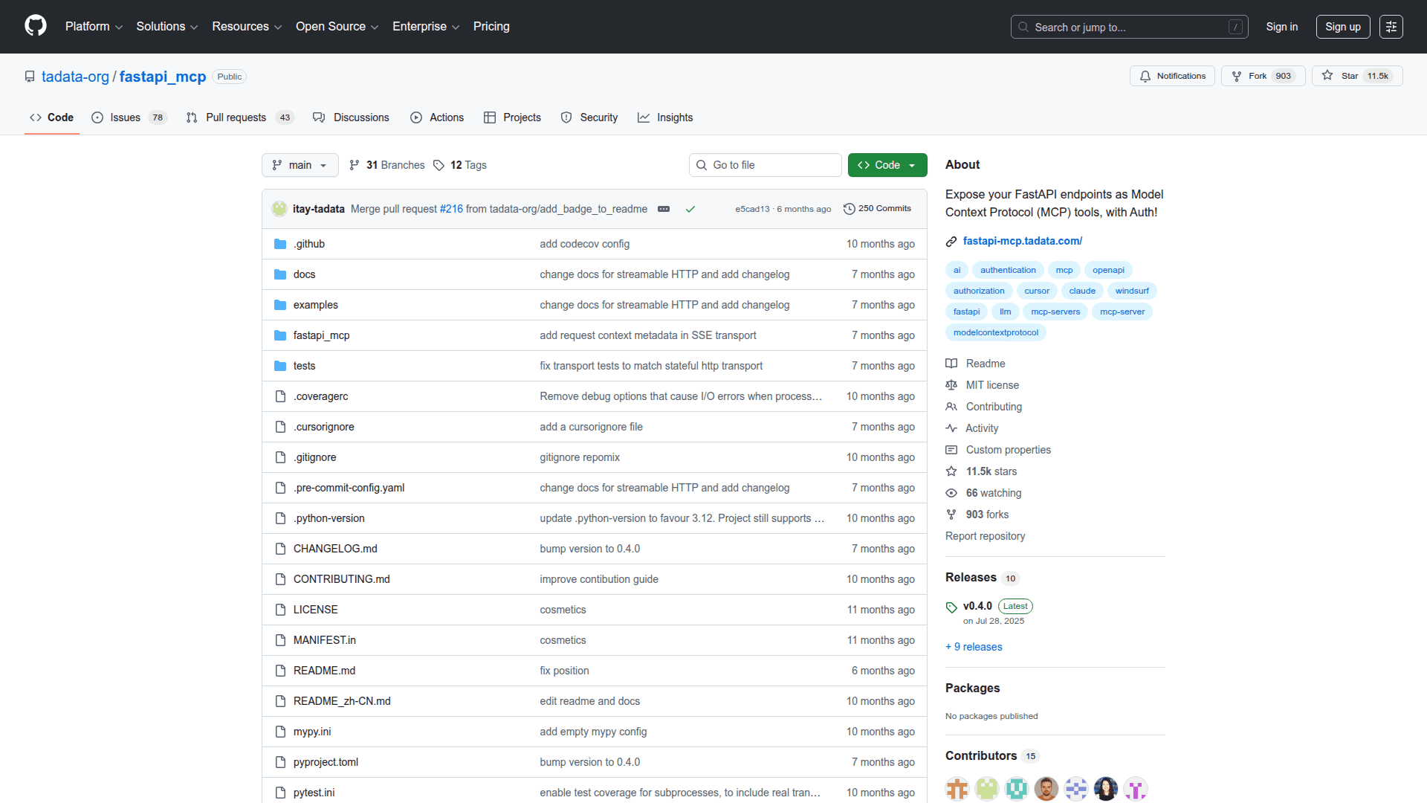Click the Sign up button
1427x803 pixels.
point(1342,27)
